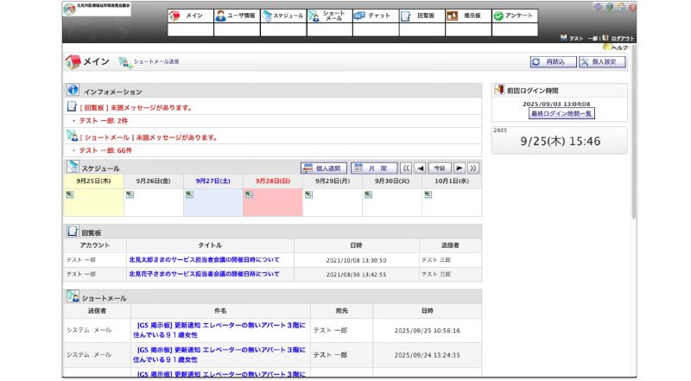Click the ログアウト logout link
Viewport: 691px width, 381px height.
(x=620, y=39)
